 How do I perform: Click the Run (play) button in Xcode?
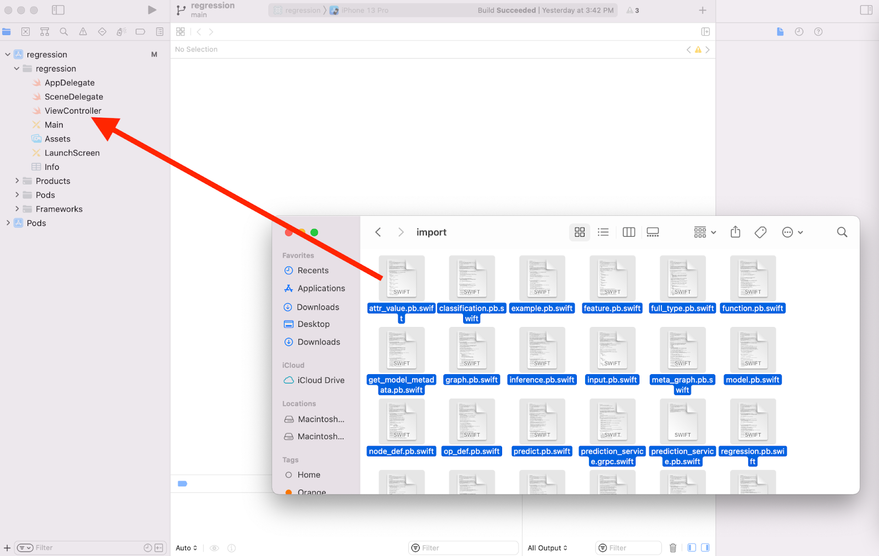pyautogui.click(x=152, y=10)
